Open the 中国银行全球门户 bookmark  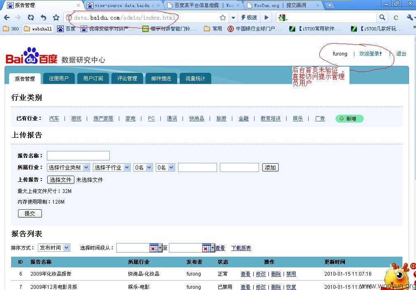[x=255, y=29]
